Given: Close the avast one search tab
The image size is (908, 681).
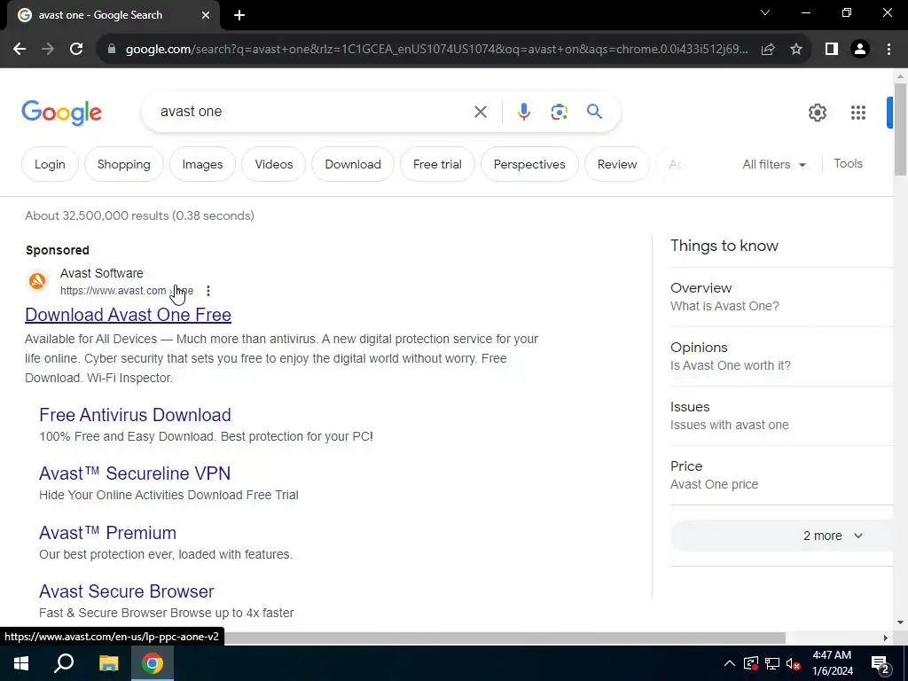Looking at the screenshot, I should pyautogui.click(x=206, y=15).
